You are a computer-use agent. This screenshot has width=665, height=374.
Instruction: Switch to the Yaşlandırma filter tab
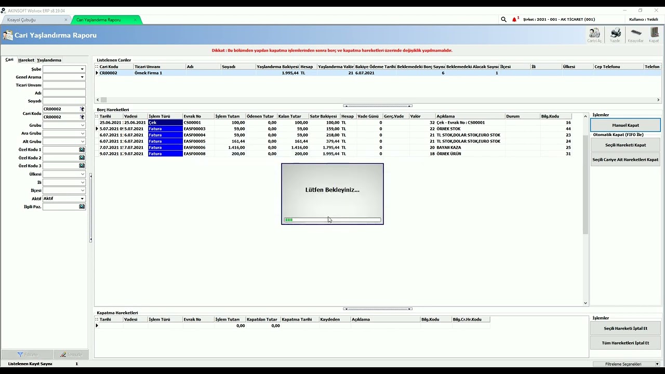pyautogui.click(x=49, y=60)
